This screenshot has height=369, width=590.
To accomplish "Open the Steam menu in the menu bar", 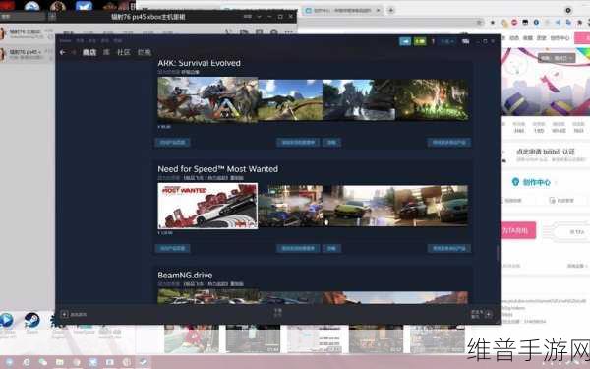I will pos(66,40).
